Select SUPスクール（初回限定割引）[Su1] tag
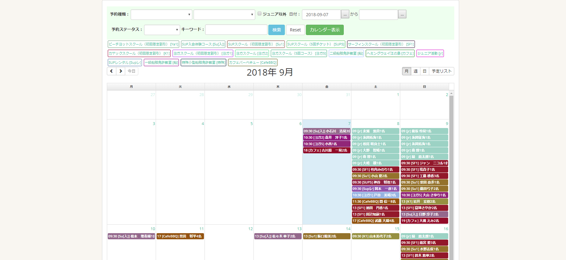This screenshot has height=260, width=566. (x=256, y=44)
